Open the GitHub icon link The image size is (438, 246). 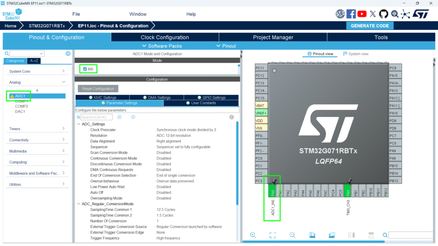tap(384, 14)
